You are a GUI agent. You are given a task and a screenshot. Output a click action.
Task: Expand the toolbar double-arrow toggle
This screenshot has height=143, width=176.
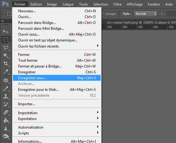coord(2,21)
